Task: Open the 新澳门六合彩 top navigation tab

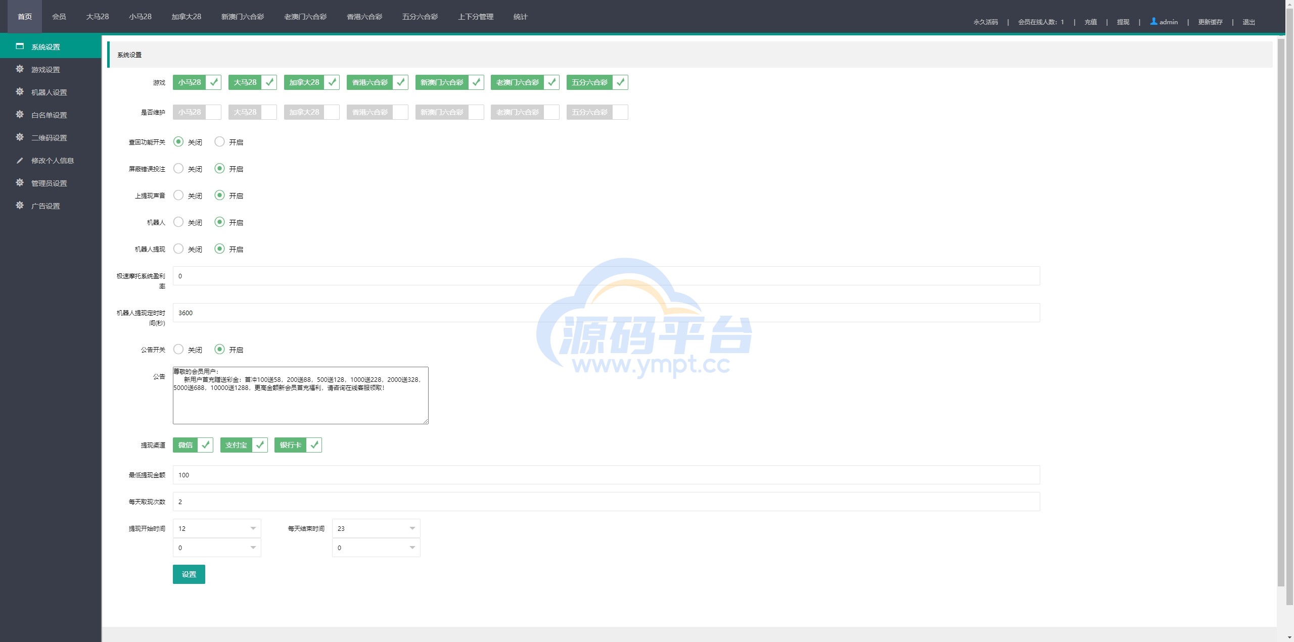Action: pos(243,17)
